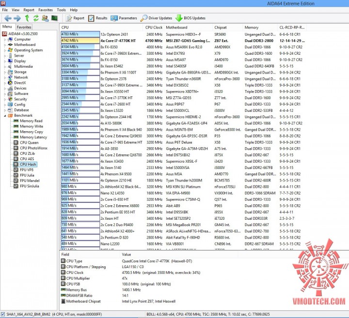Select the Operating System tree node
This screenshot has width=349, height=318.
pos(28,50)
